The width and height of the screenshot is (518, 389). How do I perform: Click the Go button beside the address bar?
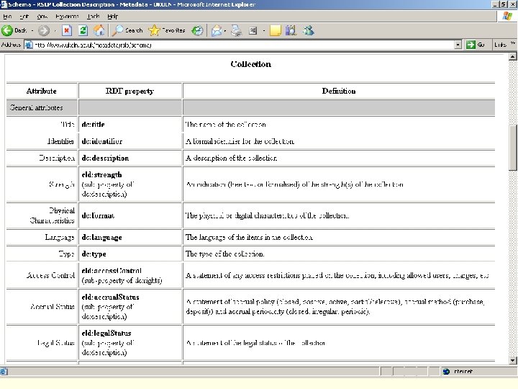(476, 45)
